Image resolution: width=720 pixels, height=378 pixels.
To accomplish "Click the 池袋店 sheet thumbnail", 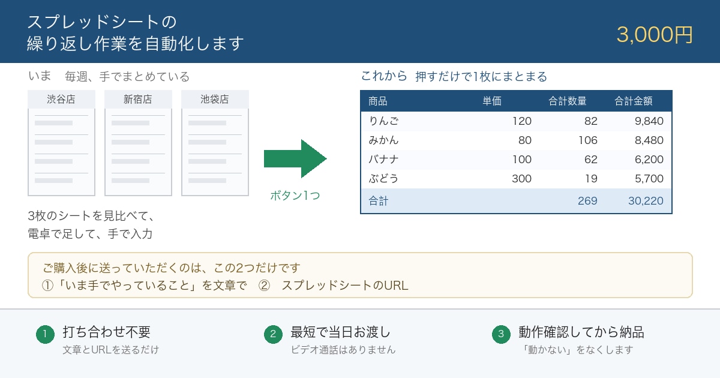I will tap(215, 143).
